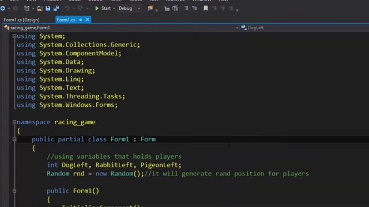Click the Start debugging button
The image size is (369, 207).
pos(103,9)
